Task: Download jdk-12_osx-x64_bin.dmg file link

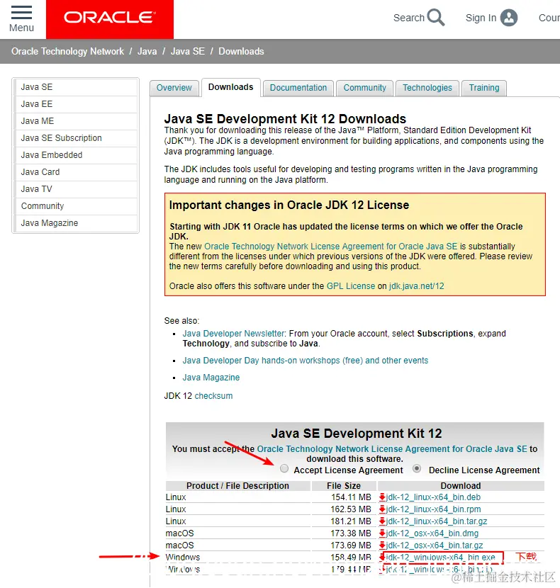Action: coord(432,533)
